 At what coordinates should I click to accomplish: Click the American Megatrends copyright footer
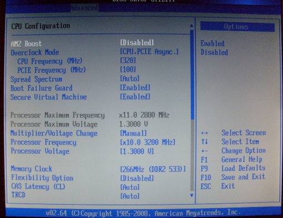(143, 212)
